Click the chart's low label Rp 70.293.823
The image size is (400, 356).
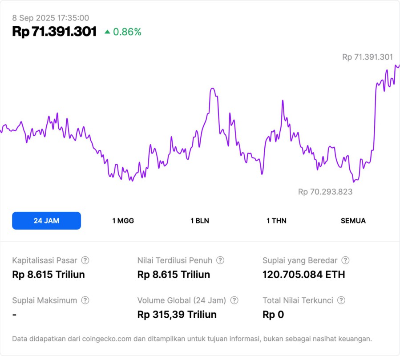coord(325,192)
